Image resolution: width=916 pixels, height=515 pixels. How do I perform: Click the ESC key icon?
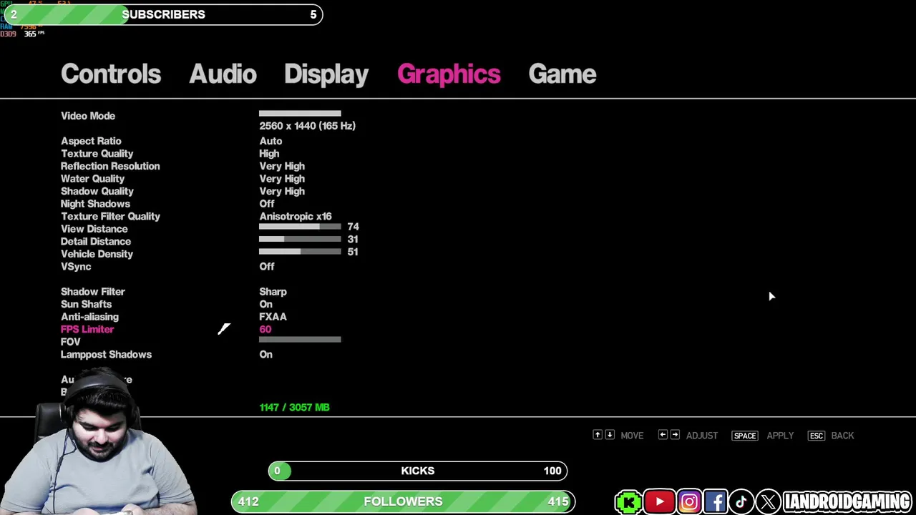point(817,436)
